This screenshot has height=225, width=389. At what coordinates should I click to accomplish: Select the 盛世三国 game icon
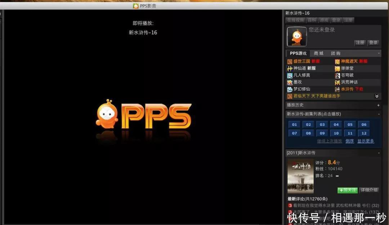[290, 61]
